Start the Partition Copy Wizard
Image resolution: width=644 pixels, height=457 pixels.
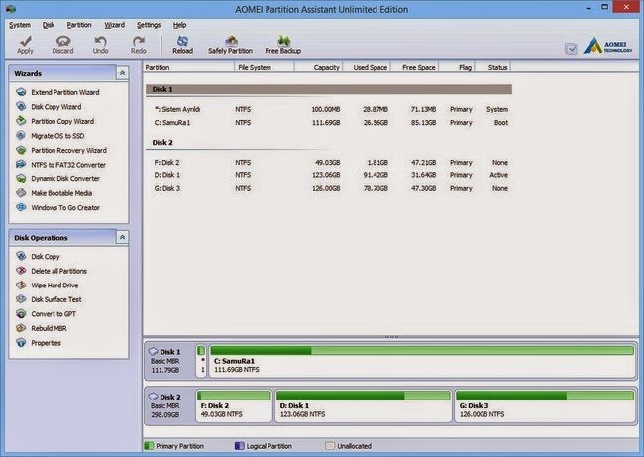[x=62, y=121]
